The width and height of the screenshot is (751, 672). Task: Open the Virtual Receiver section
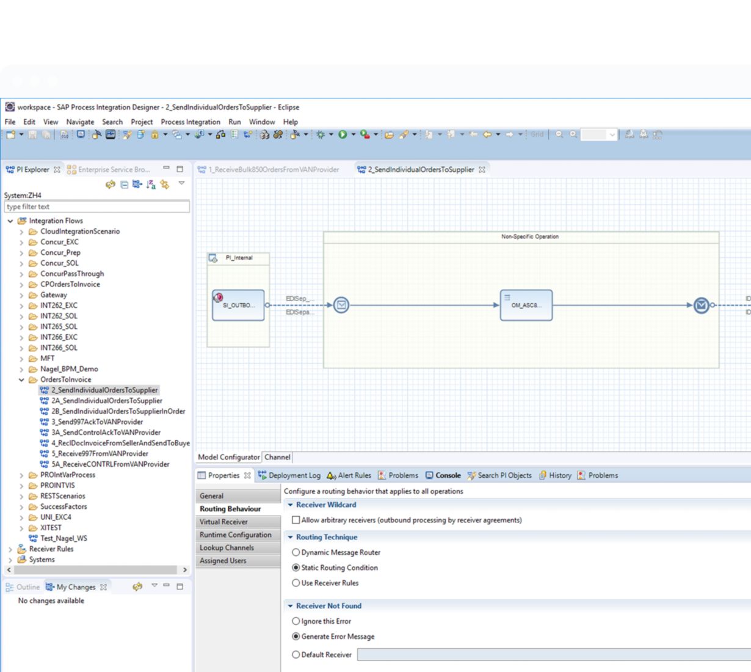pyautogui.click(x=238, y=522)
